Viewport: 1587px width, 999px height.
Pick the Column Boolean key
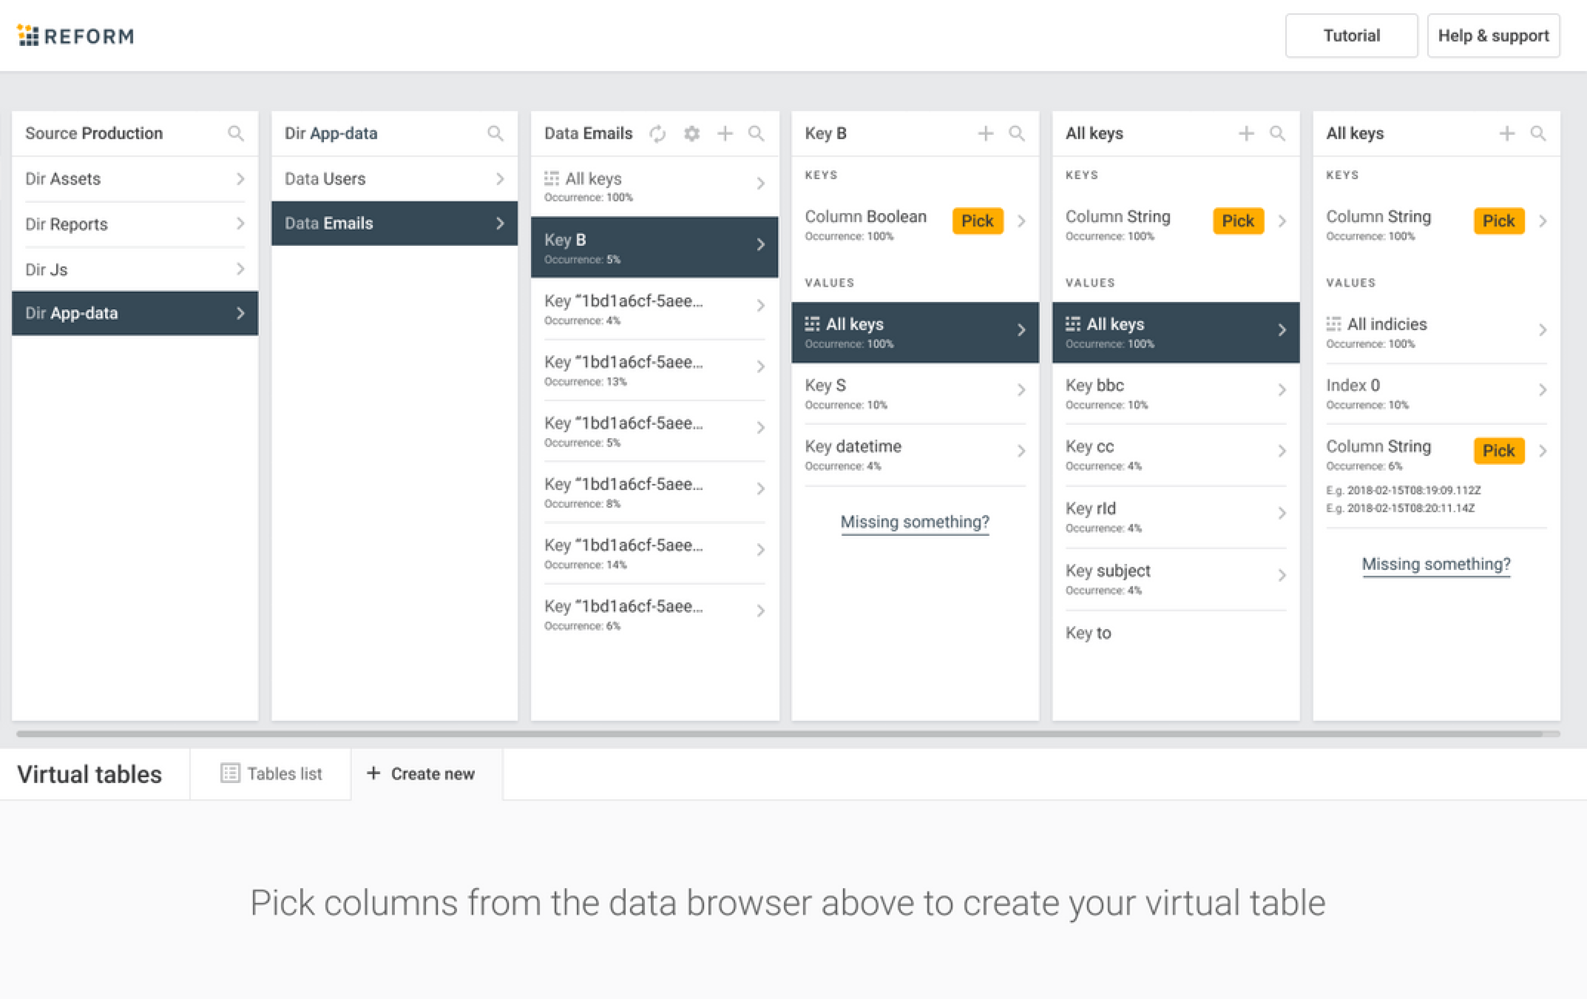tap(977, 221)
